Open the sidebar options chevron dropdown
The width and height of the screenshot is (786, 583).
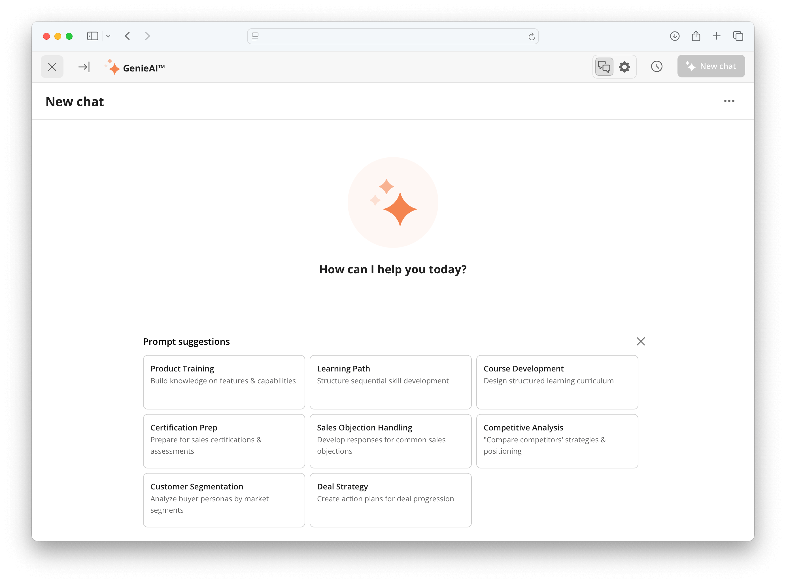click(x=108, y=36)
